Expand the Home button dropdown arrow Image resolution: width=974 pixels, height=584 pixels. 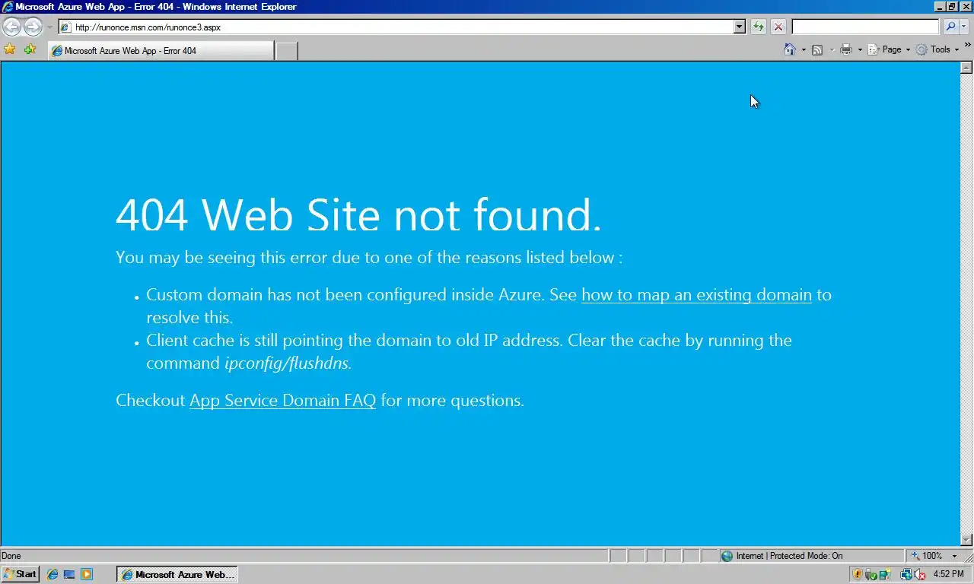804,50
